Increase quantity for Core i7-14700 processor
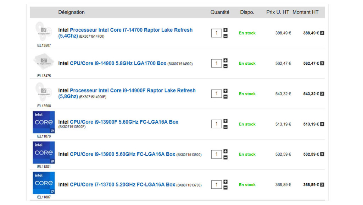 click(225, 30)
